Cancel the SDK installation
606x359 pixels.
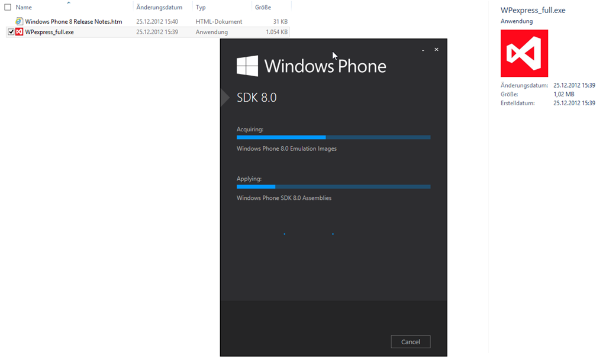click(x=411, y=342)
